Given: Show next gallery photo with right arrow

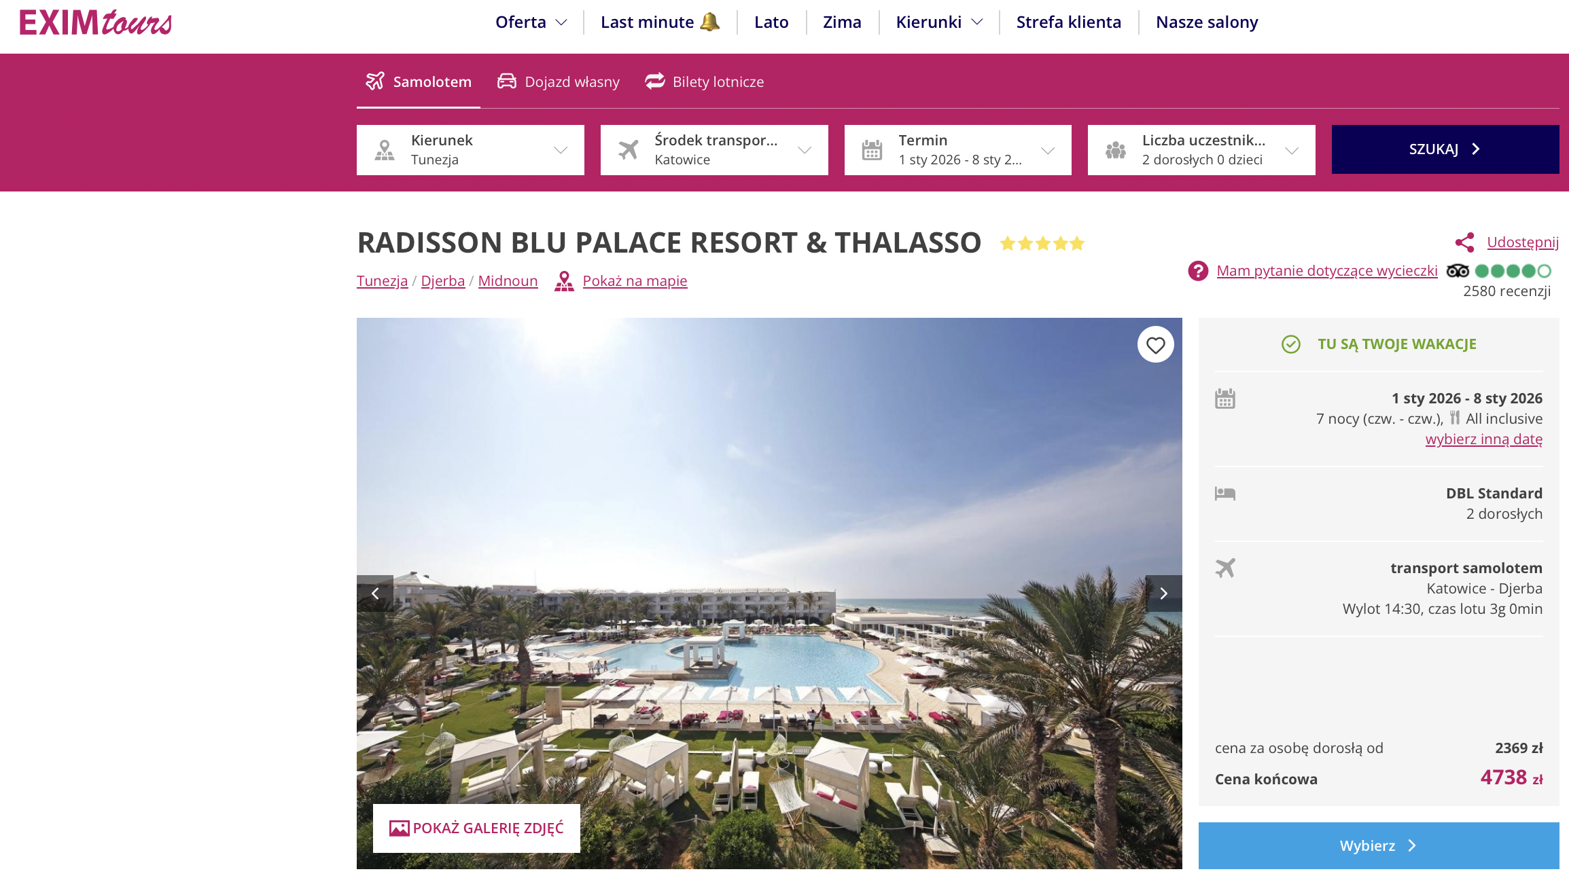Looking at the screenshot, I should 1163,593.
